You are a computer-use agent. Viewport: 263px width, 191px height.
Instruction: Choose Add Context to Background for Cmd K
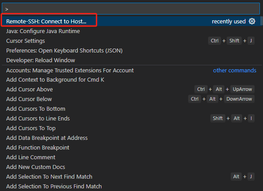[131, 80]
